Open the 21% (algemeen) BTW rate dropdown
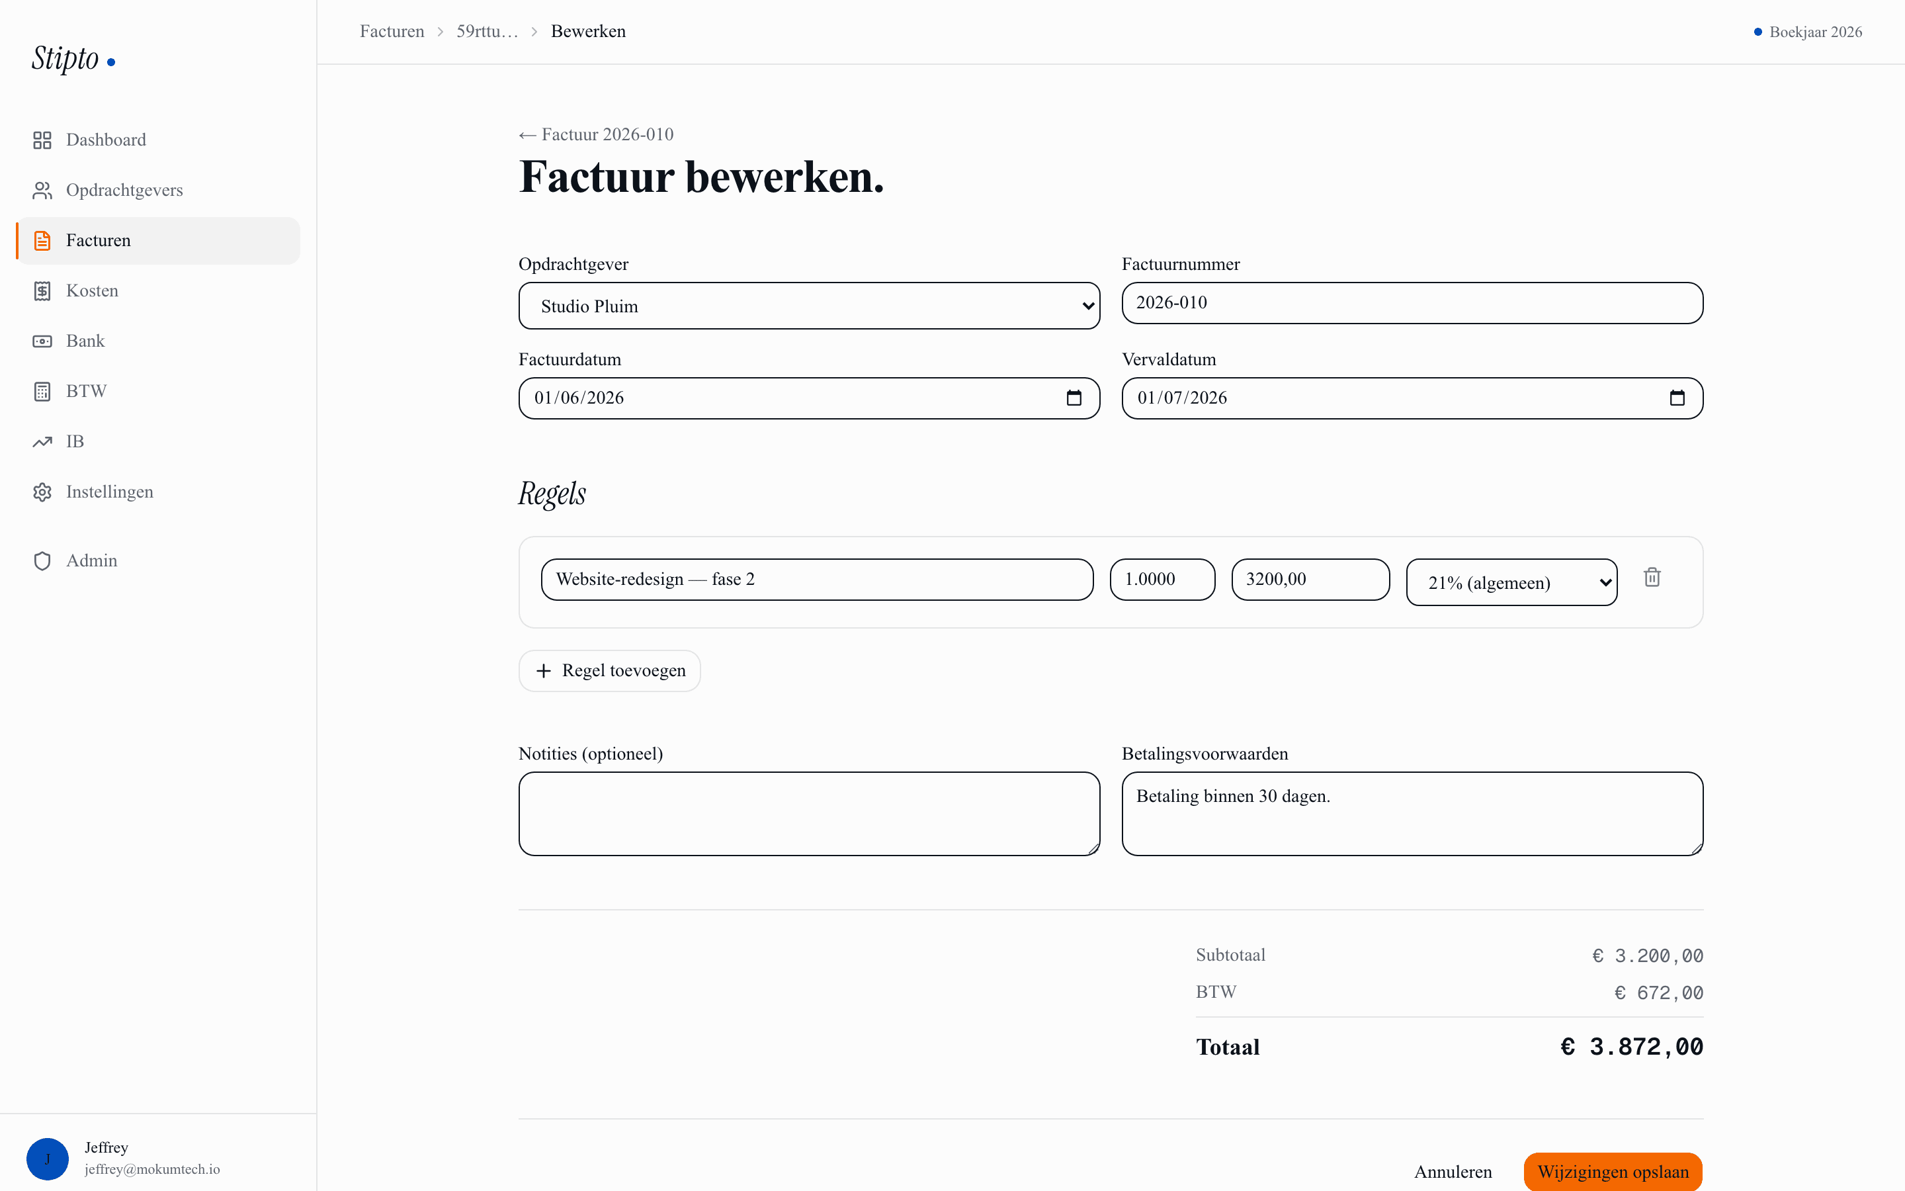The width and height of the screenshot is (1905, 1191). click(x=1511, y=582)
